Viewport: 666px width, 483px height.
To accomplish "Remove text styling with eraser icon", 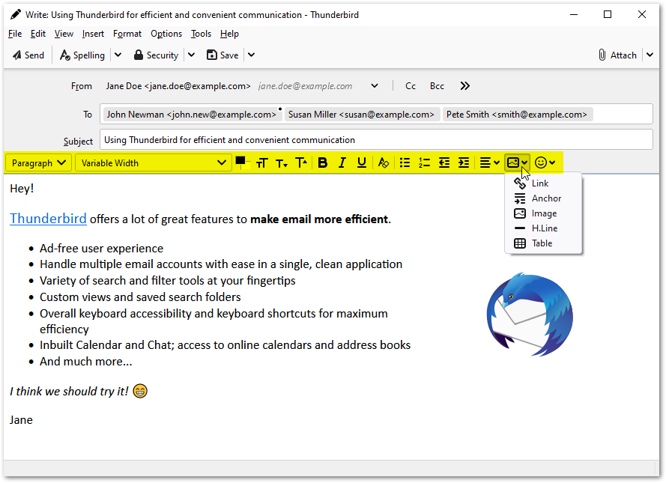I will [x=383, y=163].
